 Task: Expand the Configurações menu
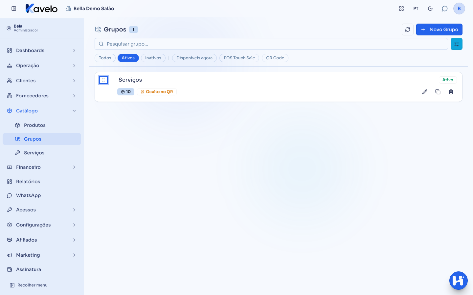click(x=42, y=225)
